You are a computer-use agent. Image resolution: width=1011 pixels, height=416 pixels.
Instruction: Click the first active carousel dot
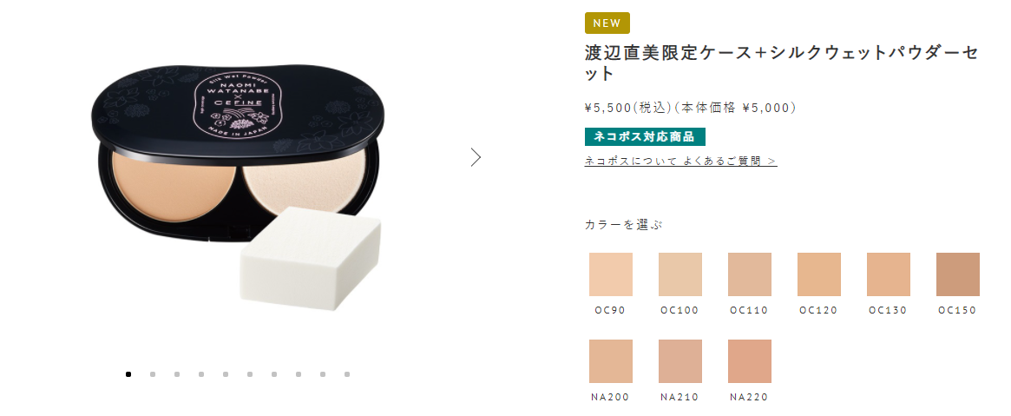click(128, 374)
